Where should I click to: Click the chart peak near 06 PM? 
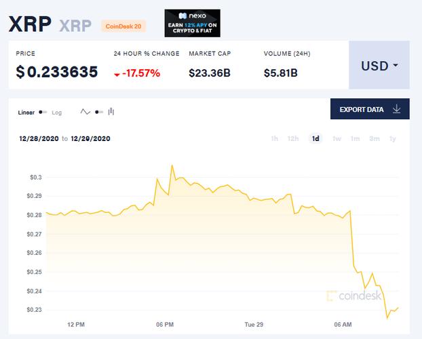[172, 165]
